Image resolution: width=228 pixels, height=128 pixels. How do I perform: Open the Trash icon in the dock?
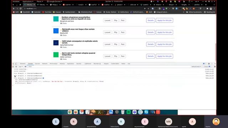tap(123, 112)
